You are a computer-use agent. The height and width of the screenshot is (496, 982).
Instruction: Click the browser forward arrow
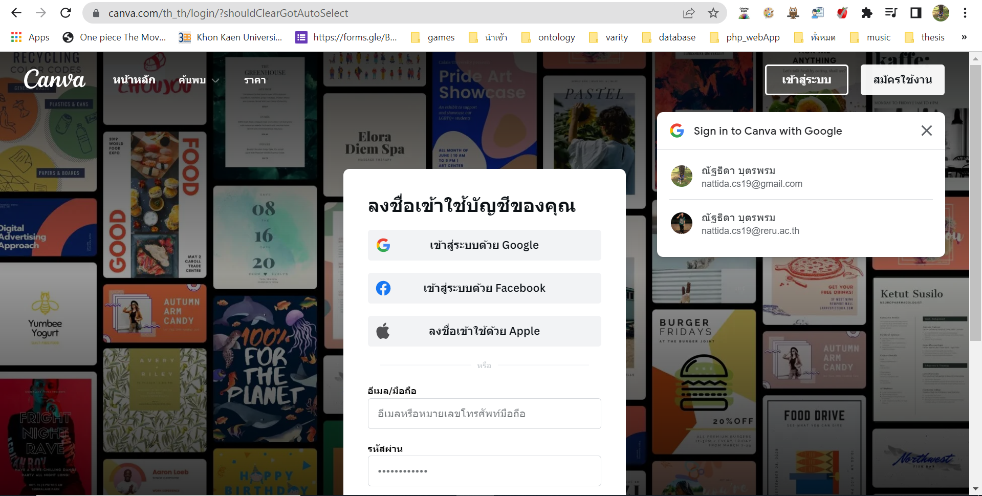(x=41, y=13)
